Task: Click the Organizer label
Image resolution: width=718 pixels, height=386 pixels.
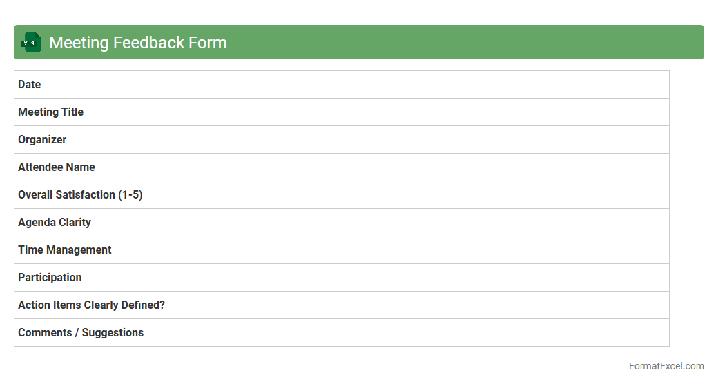Action: click(42, 140)
